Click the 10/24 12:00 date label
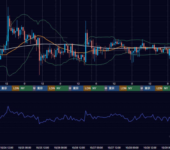The width and height of the screenshot is (170, 150). tap(7, 147)
